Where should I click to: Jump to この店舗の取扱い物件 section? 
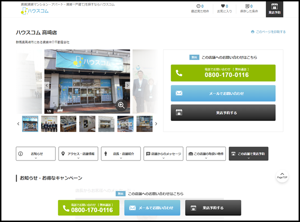click(x=206, y=153)
